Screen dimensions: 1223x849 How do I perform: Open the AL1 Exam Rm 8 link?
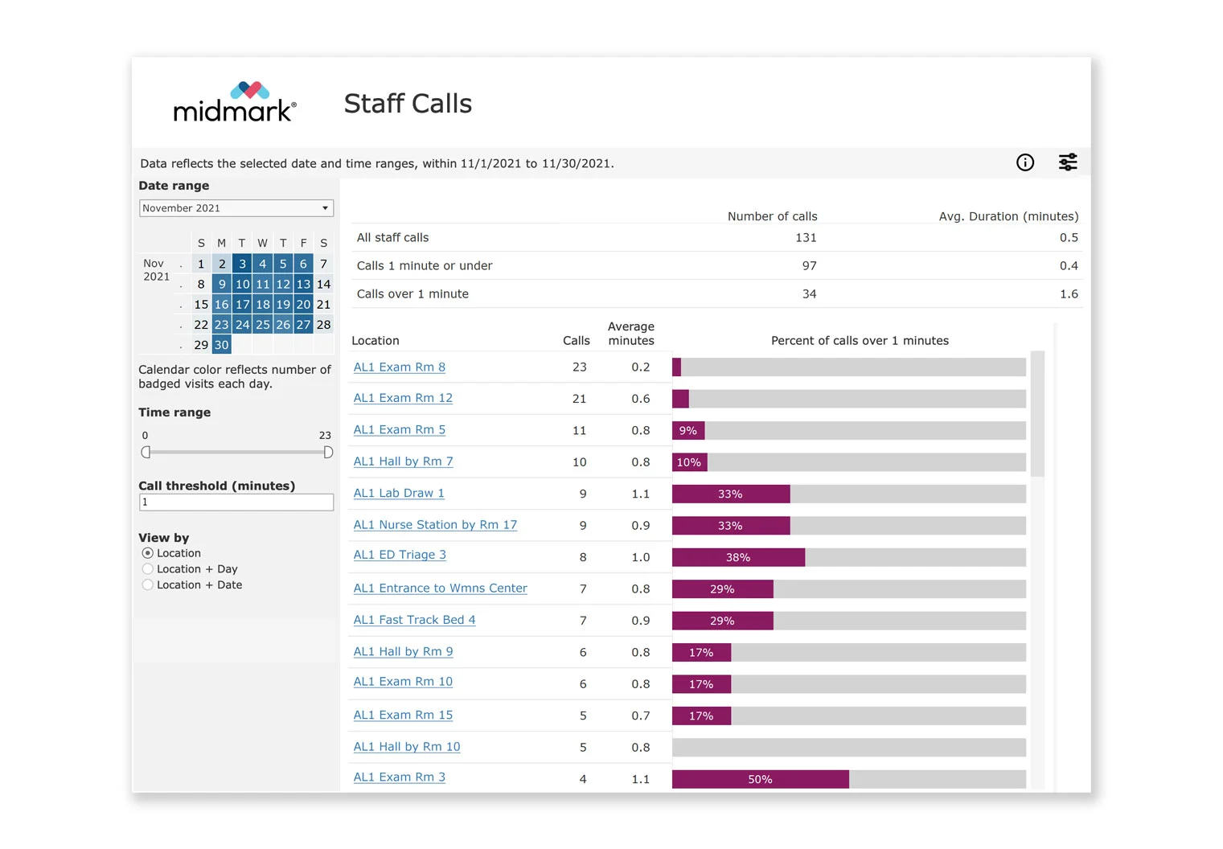pos(399,367)
